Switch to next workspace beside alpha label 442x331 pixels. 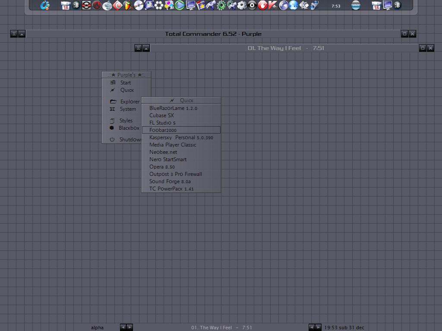[129, 328]
